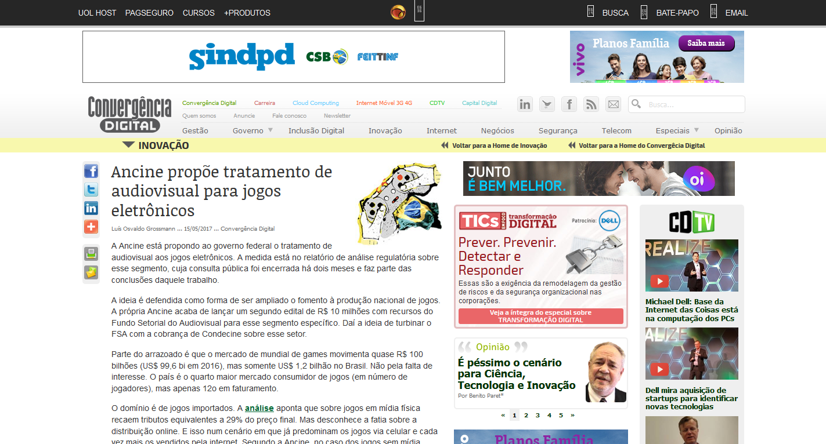Click the Oi Junto é bem melhor banner

pos(599,179)
